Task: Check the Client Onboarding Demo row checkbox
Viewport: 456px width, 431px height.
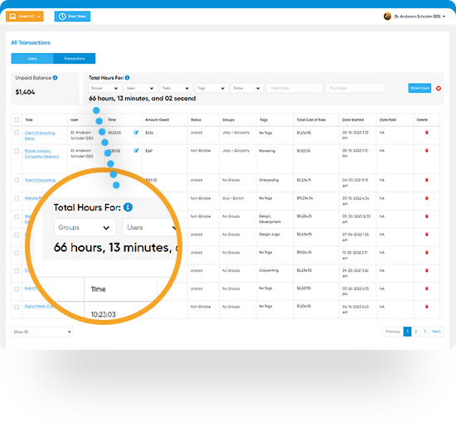Action: (x=17, y=133)
